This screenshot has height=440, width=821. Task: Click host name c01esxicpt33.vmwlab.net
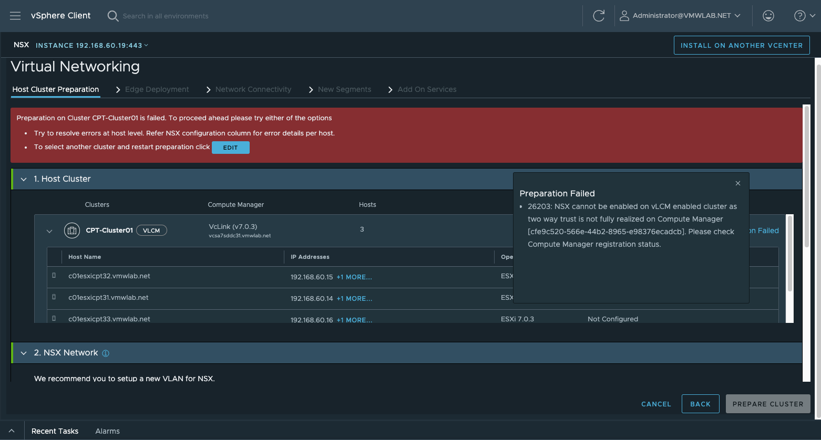tap(109, 319)
